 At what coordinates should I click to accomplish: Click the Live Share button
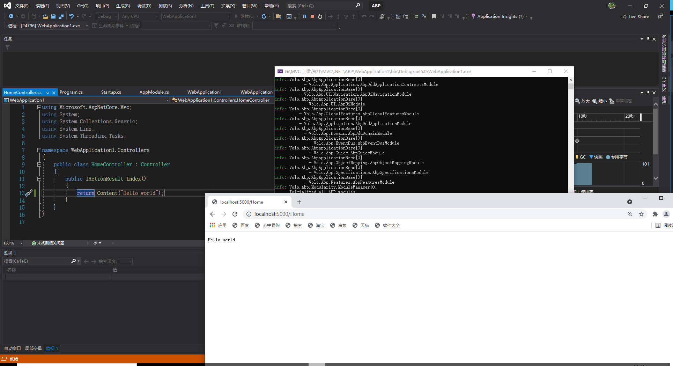click(635, 16)
